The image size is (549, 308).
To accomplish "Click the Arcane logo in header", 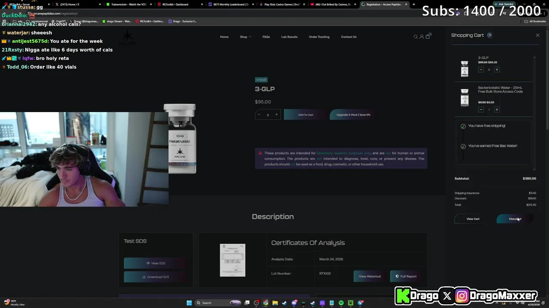I will click(x=128, y=38).
